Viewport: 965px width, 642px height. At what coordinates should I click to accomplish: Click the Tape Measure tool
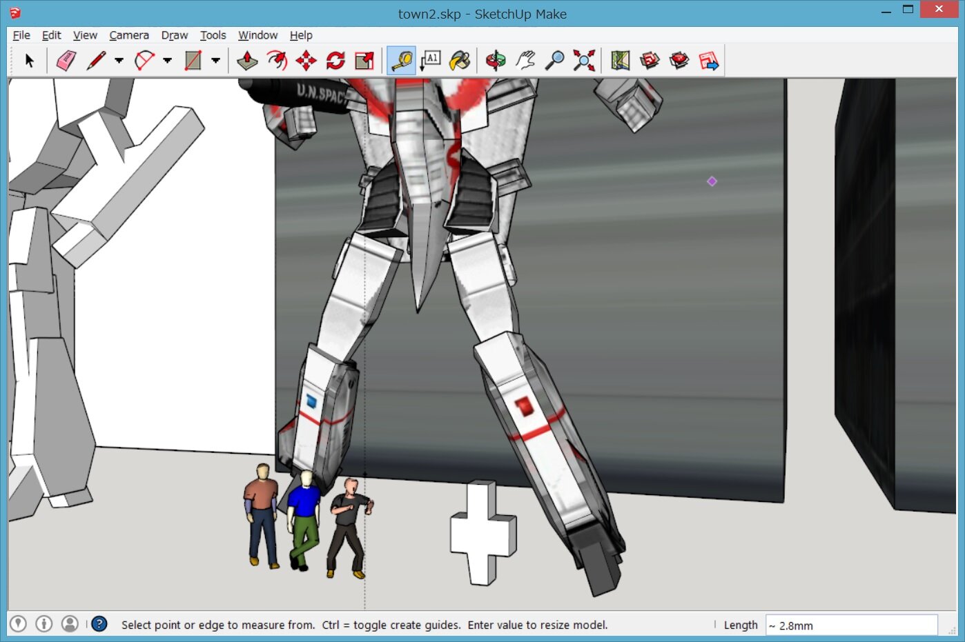pyautogui.click(x=401, y=61)
